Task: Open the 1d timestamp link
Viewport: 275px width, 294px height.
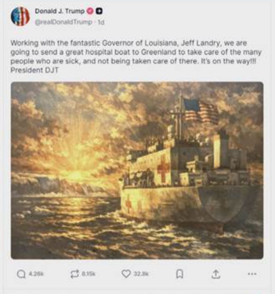Action: pyautogui.click(x=101, y=22)
